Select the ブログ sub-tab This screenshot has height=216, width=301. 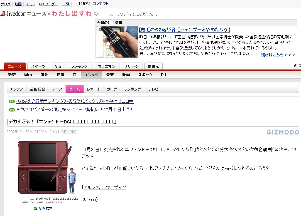point(112,89)
